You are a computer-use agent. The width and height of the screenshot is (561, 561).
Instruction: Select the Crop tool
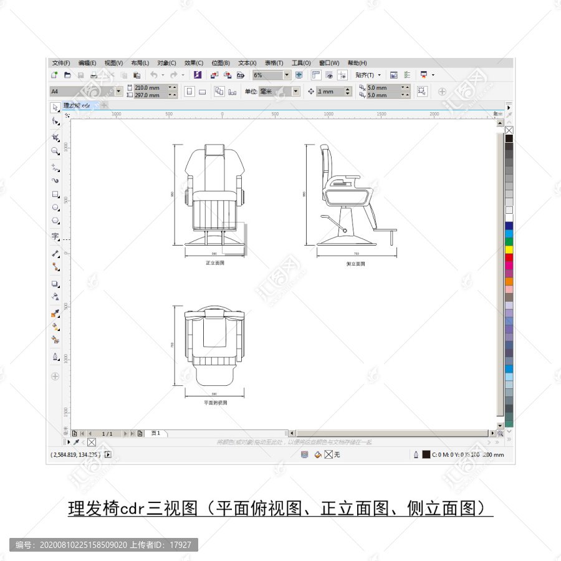[x=55, y=138]
